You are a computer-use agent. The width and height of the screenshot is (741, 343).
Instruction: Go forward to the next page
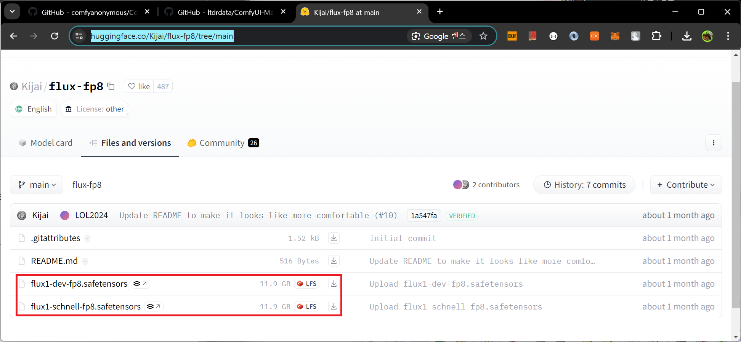[x=34, y=36]
